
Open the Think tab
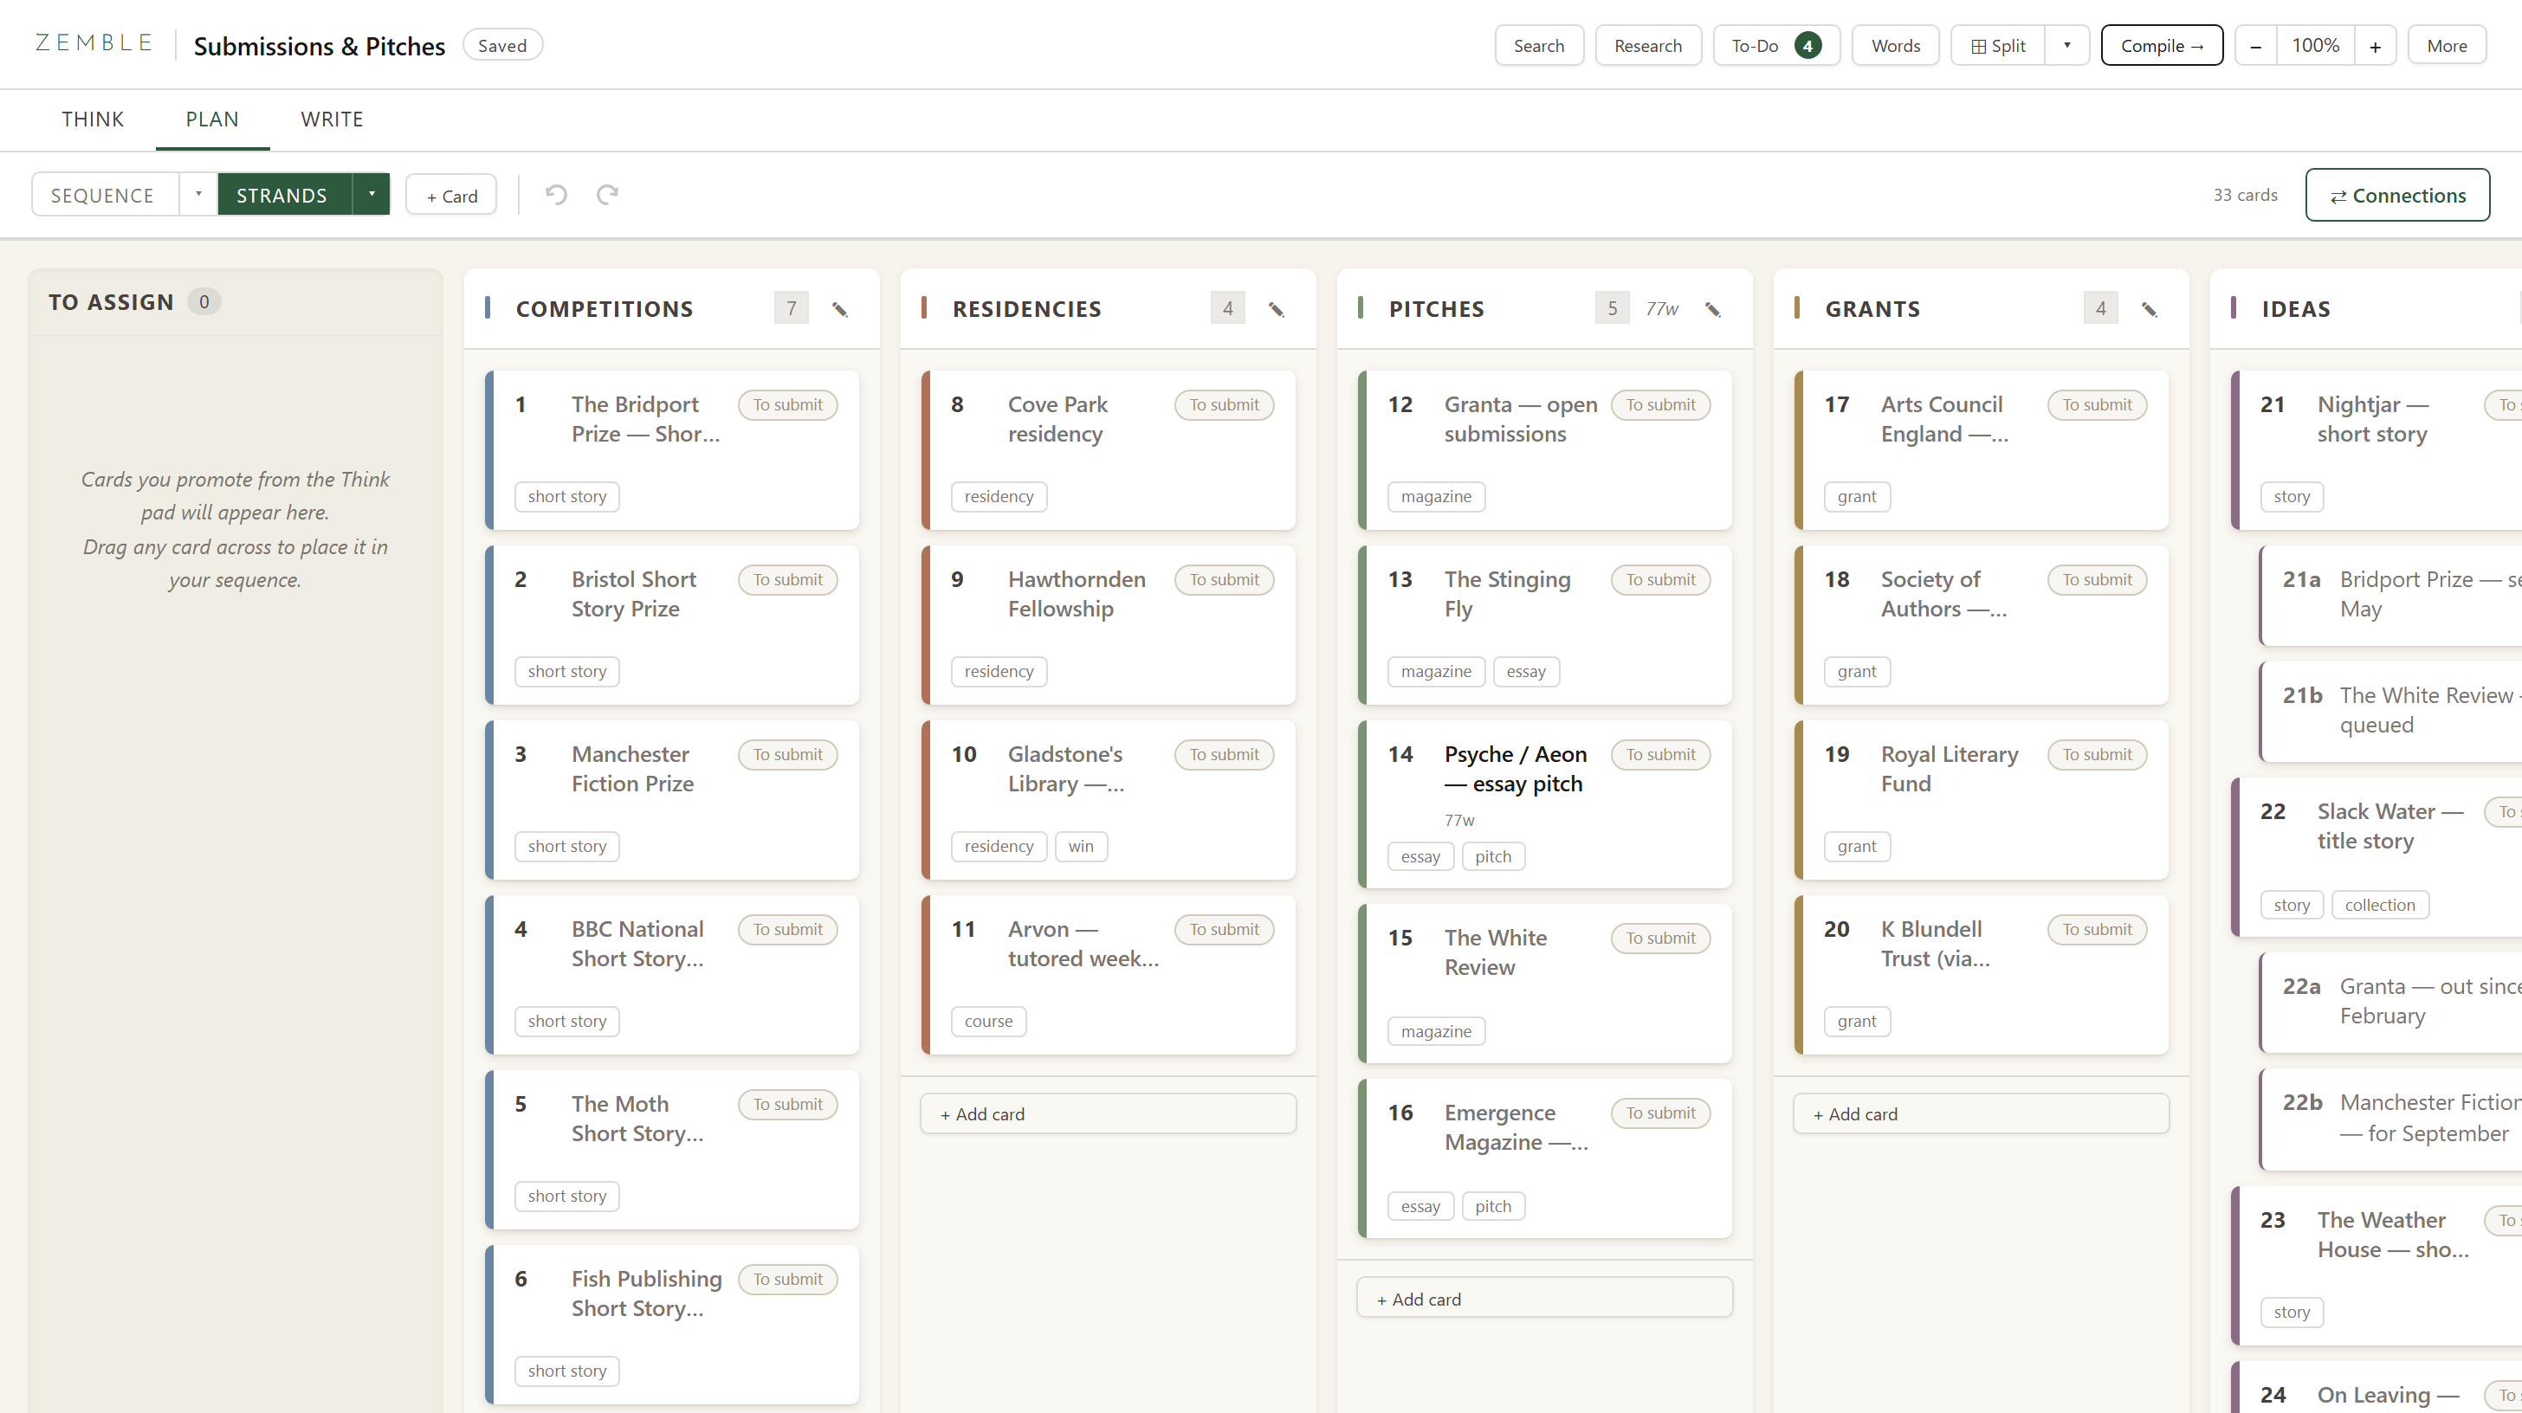(93, 119)
